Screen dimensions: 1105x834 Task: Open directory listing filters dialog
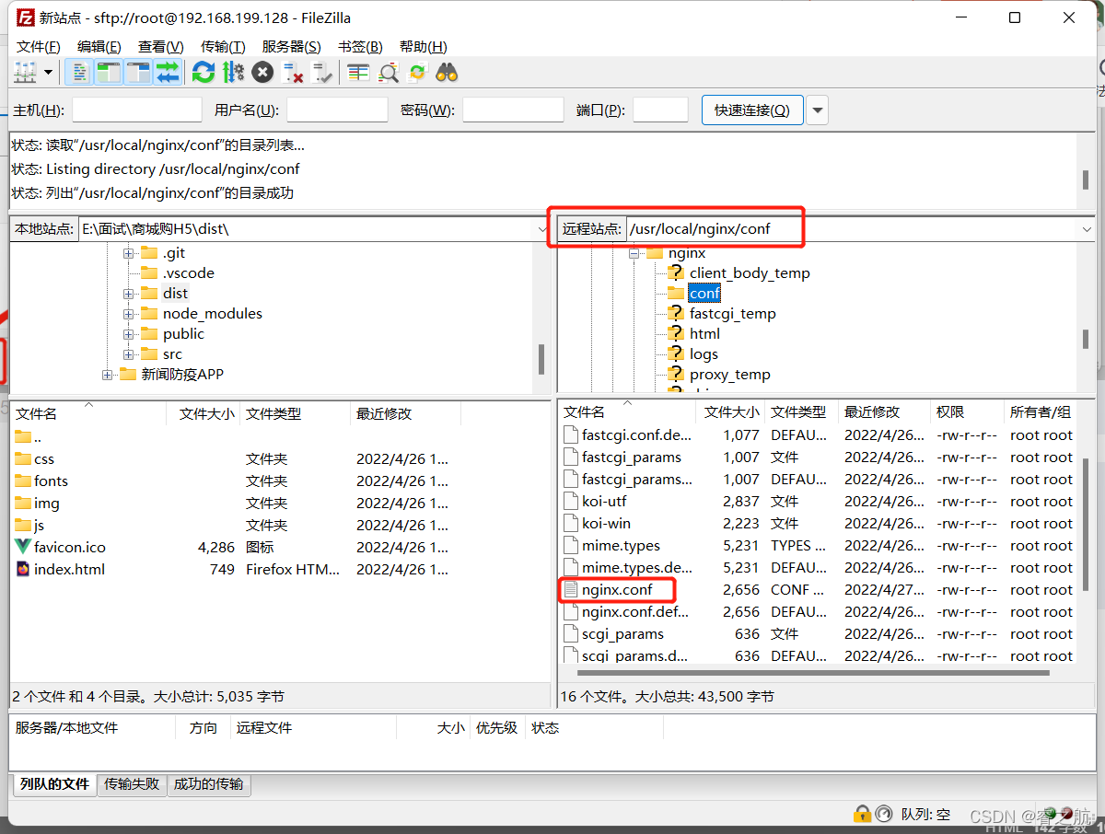[x=358, y=73]
